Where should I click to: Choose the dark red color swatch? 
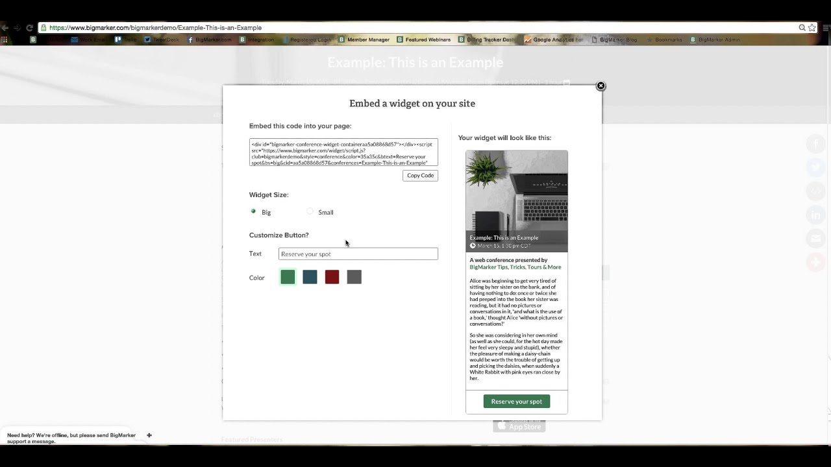[x=332, y=277]
